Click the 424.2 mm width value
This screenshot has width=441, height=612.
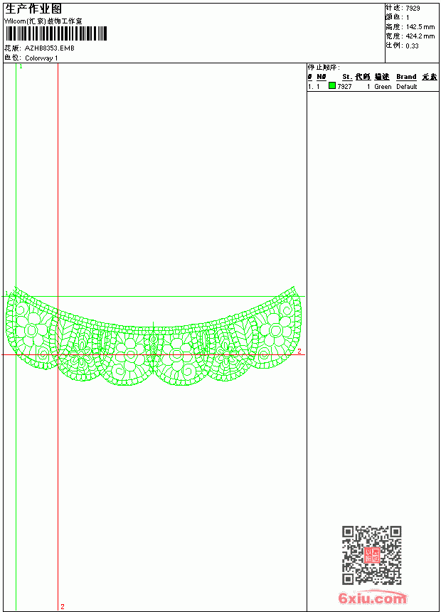[420, 36]
